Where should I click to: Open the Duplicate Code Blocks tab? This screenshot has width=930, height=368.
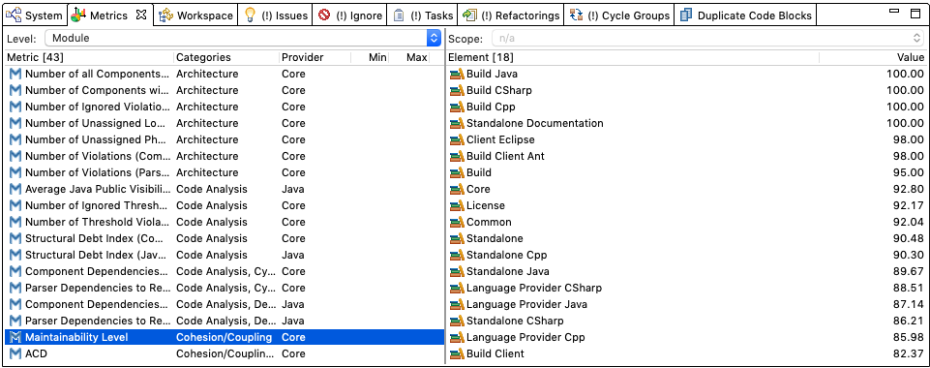[x=745, y=15]
